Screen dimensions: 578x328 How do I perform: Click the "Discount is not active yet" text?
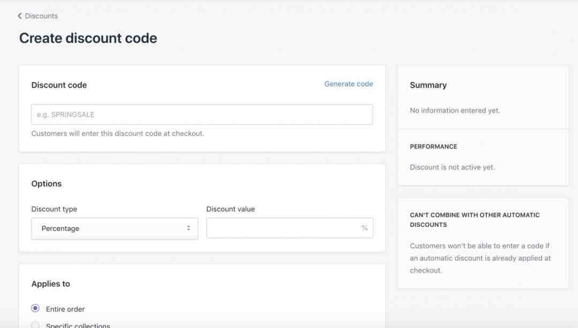click(x=452, y=167)
